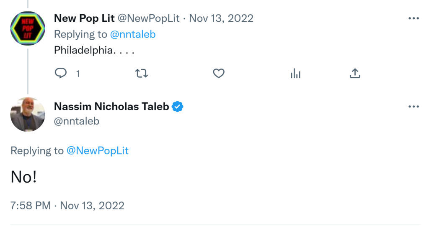
Task: Click @NewPopLit handle beside the display name
Action: tap(150, 18)
